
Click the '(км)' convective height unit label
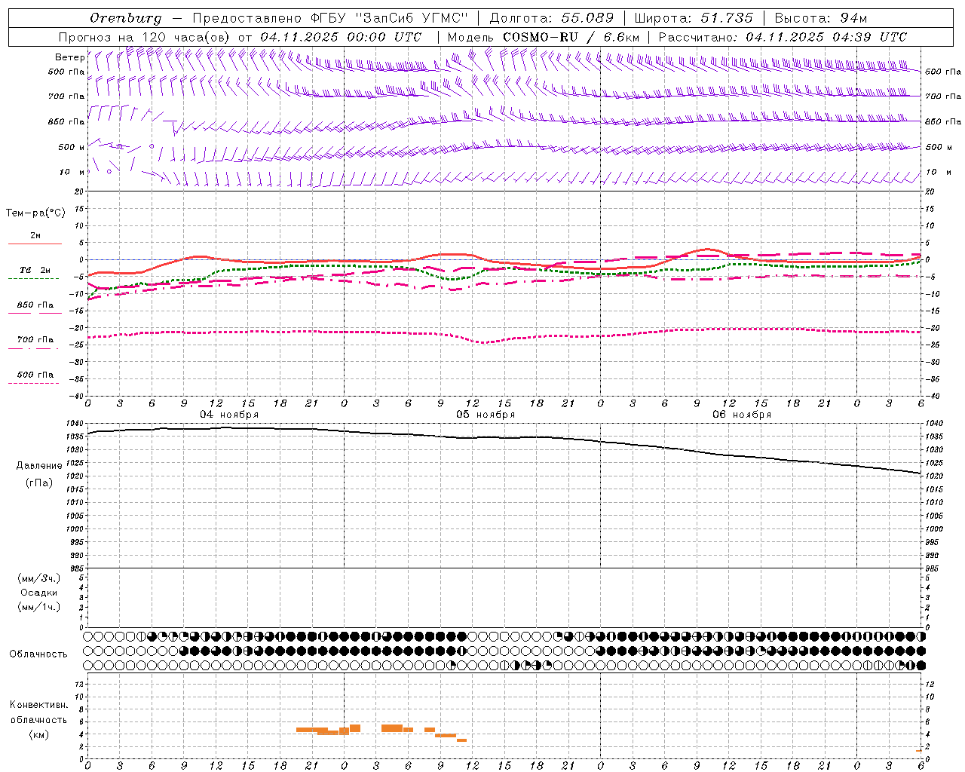pyautogui.click(x=39, y=734)
